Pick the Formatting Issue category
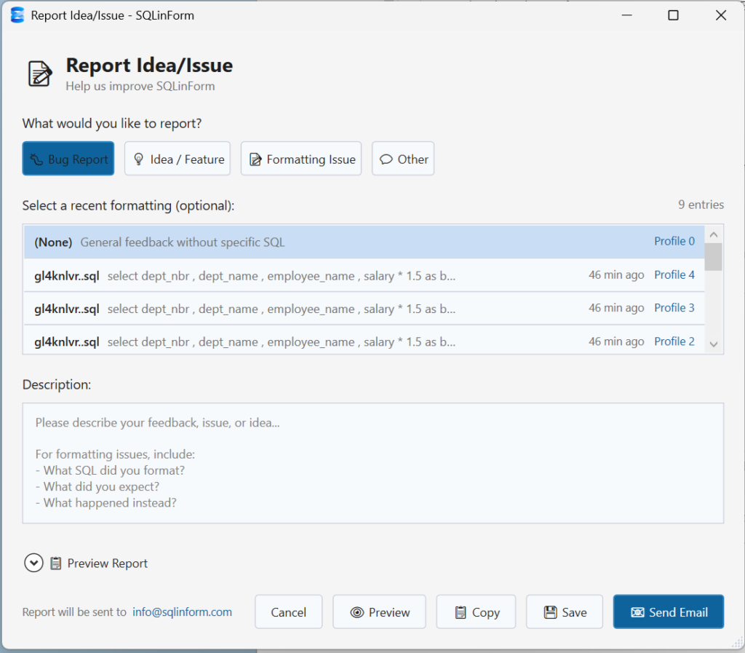Image resolution: width=745 pixels, height=653 pixels. point(300,159)
